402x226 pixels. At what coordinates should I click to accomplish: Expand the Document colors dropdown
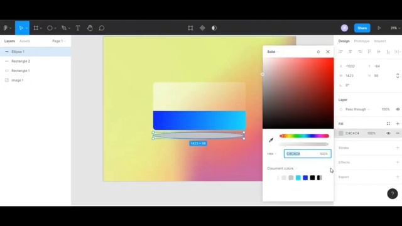(x=282, y=168)
